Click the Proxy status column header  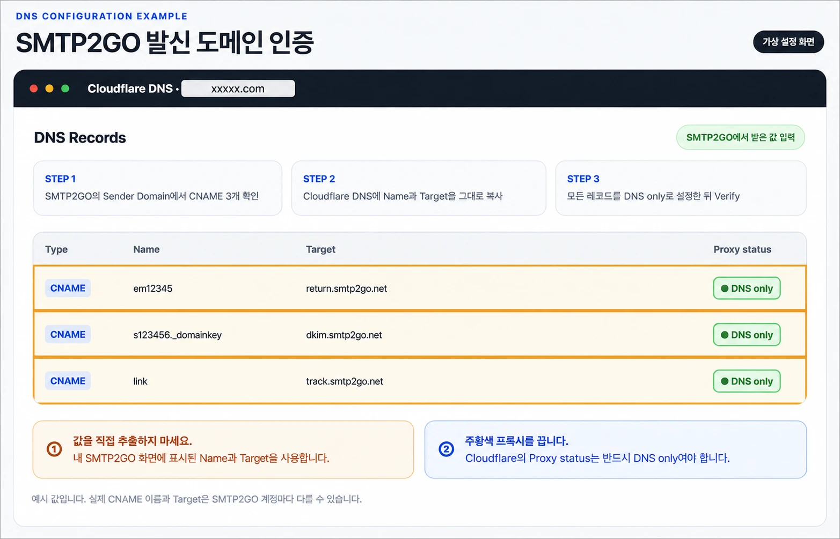(x=742, y=249)
